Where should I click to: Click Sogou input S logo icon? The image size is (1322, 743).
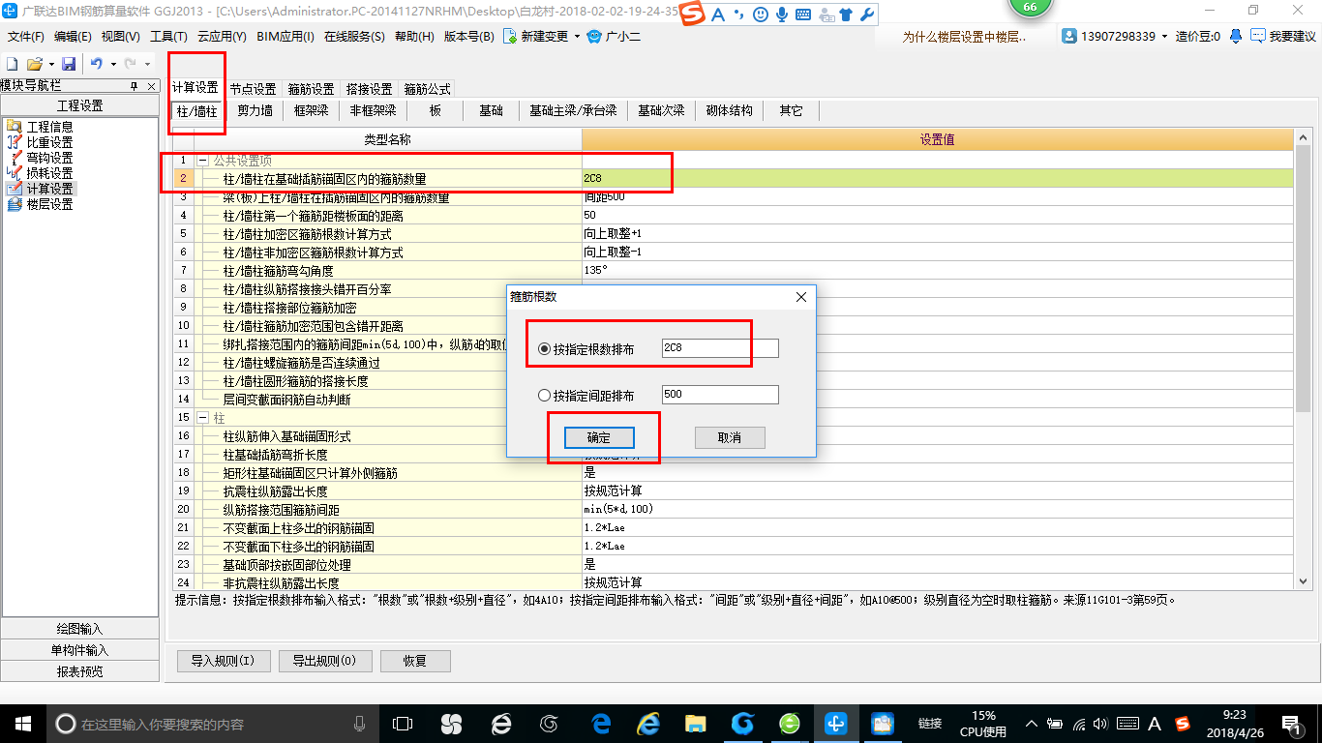click(x=691, y=15)
